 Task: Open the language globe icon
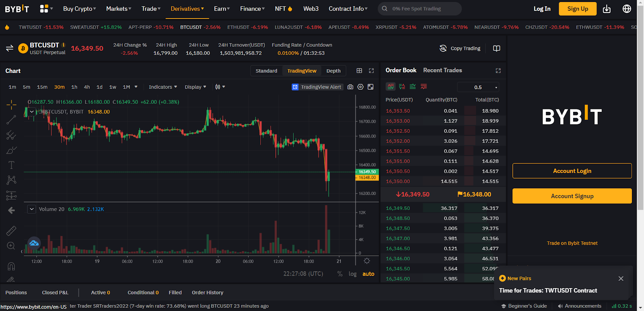[627, 9]
